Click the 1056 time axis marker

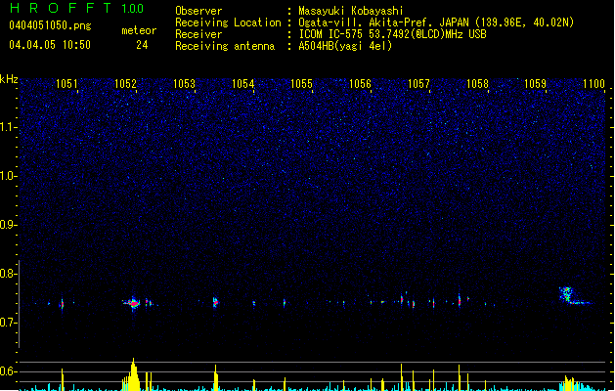(x=360, y=83)
